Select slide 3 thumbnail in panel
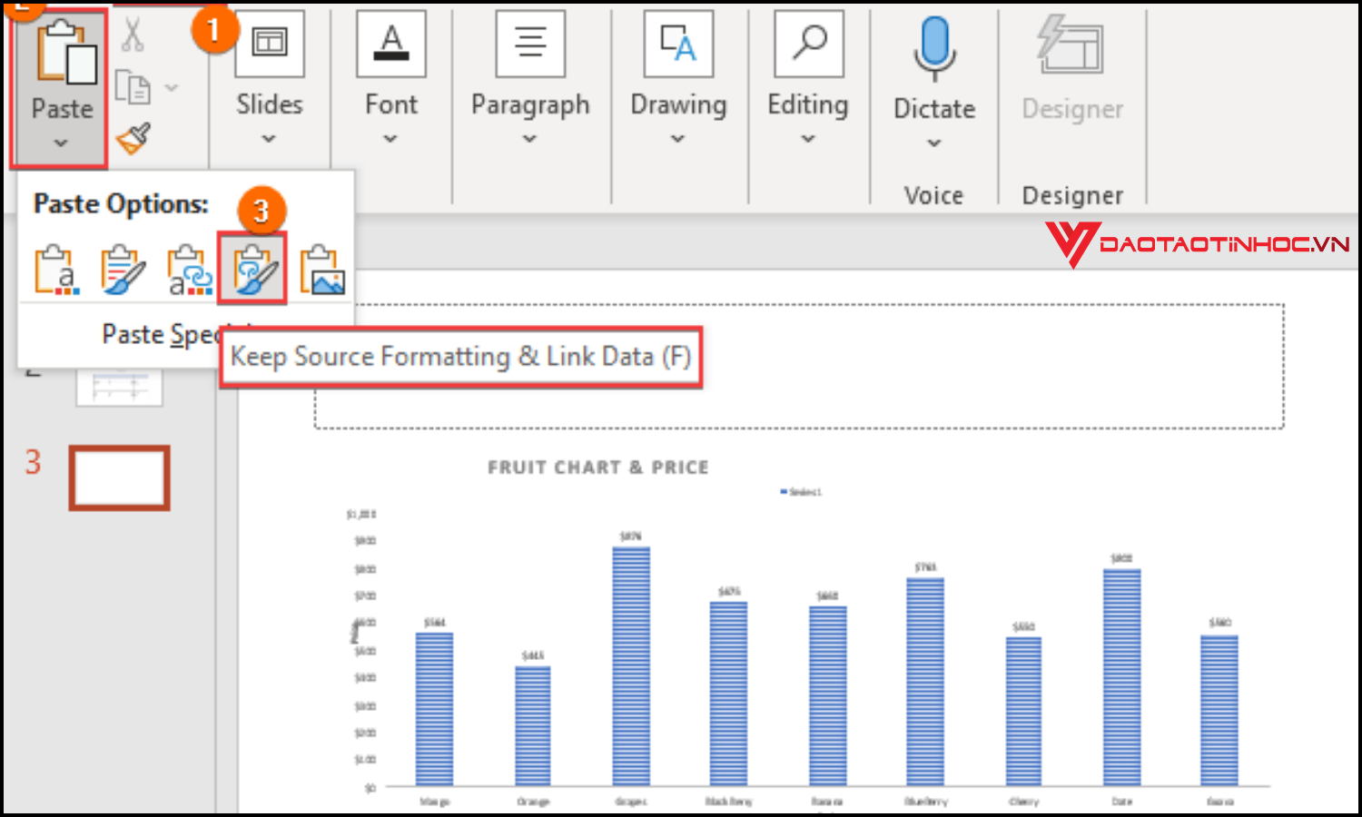This screenshot has width=1362, height=817. point(118,478)
